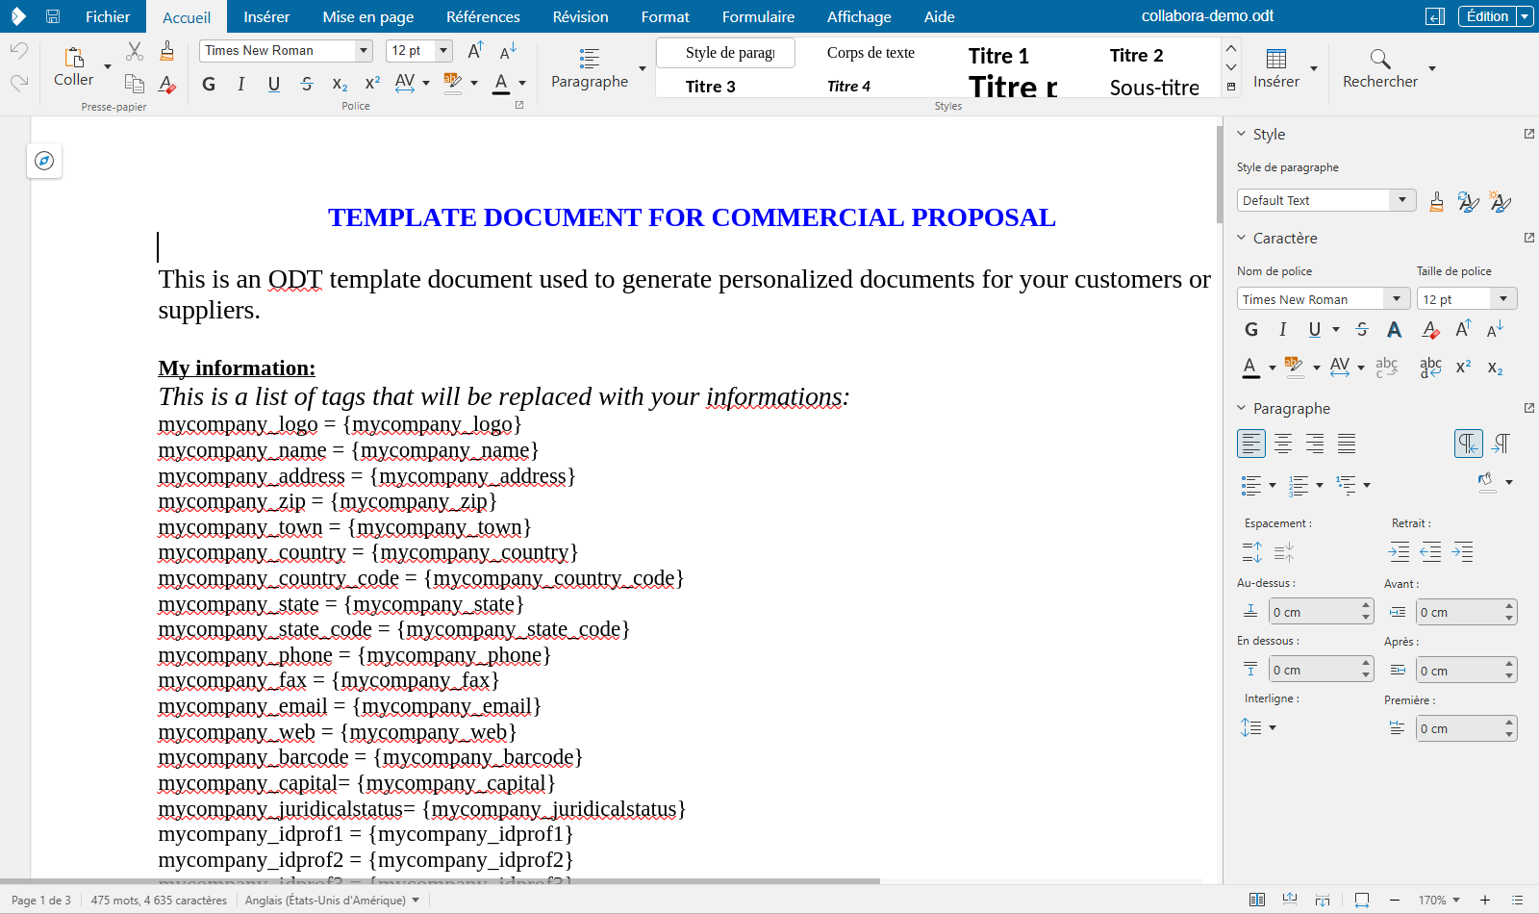
Task: Apply subscript in the ribbon
Action: 340,84
